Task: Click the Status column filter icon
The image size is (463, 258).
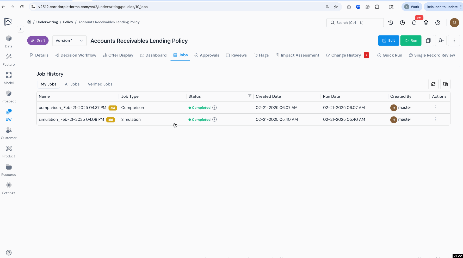Action: coord(250,96)
